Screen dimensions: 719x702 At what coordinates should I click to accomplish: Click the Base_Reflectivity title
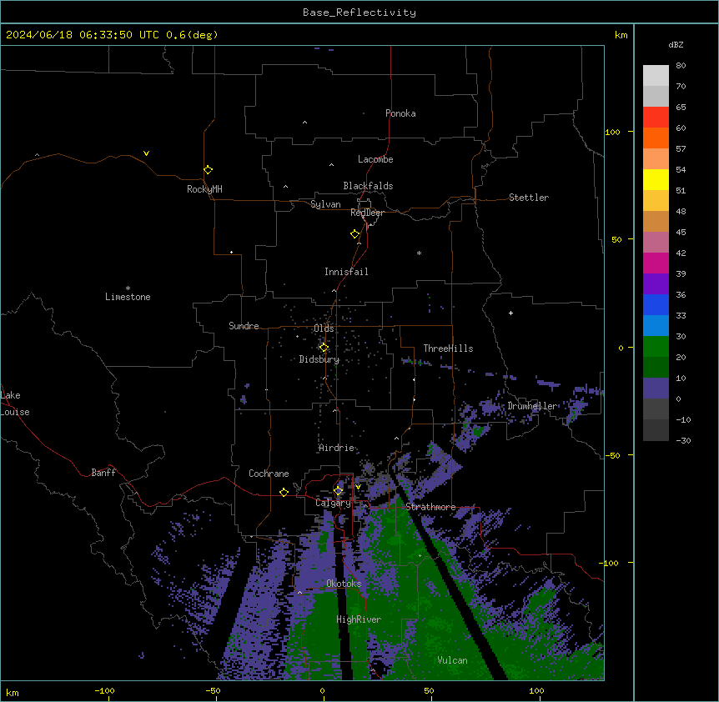click(x=359, y=13)
